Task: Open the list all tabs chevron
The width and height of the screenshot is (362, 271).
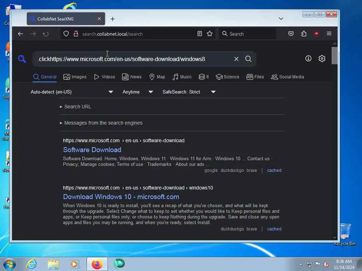Action: tap(281, 19)
